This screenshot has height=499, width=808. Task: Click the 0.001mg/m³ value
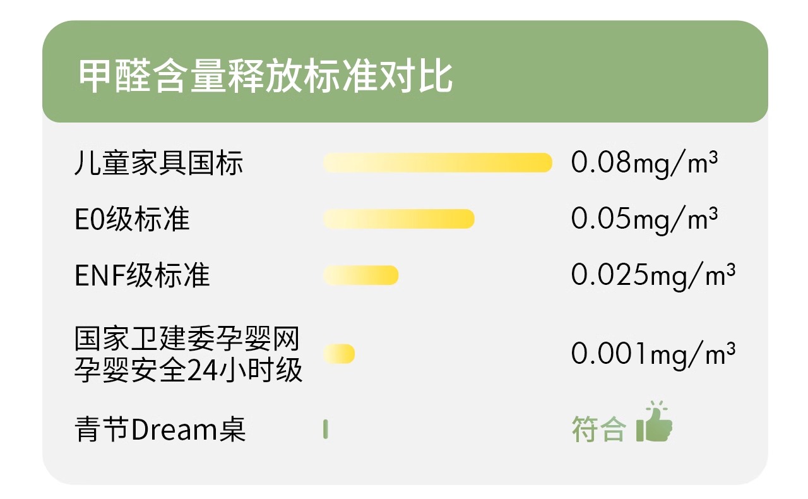coord(653,354)
